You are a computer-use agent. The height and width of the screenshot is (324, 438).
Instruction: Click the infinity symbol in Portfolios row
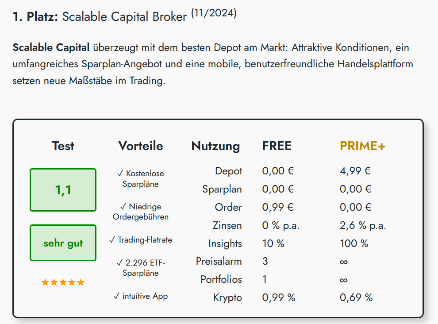pyautogui.click(x=344, y=280)
